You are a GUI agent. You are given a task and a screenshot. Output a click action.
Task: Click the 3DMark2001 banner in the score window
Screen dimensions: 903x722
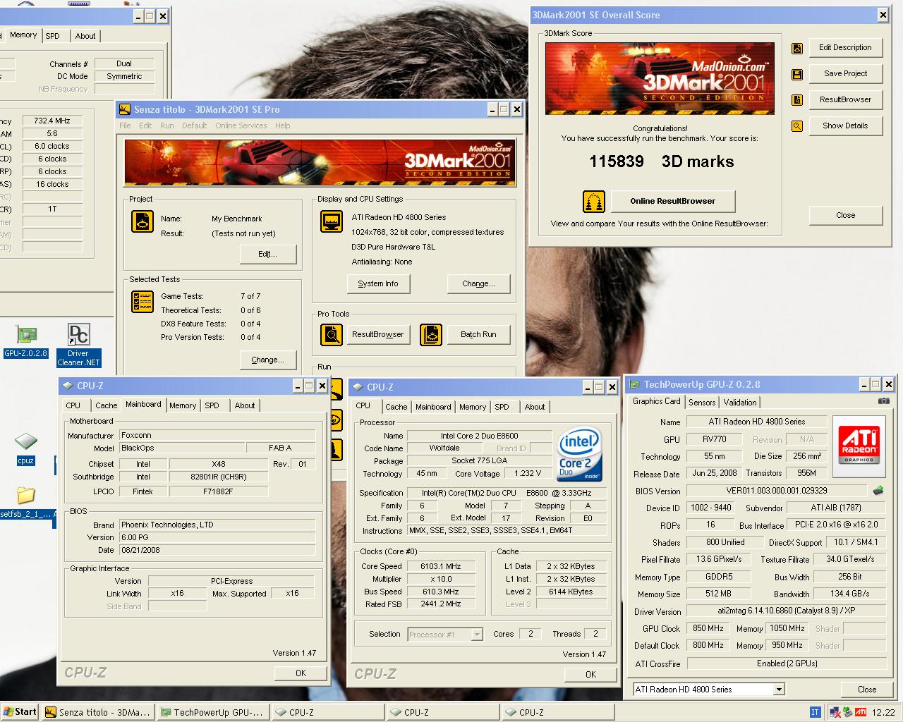(660, 78)
